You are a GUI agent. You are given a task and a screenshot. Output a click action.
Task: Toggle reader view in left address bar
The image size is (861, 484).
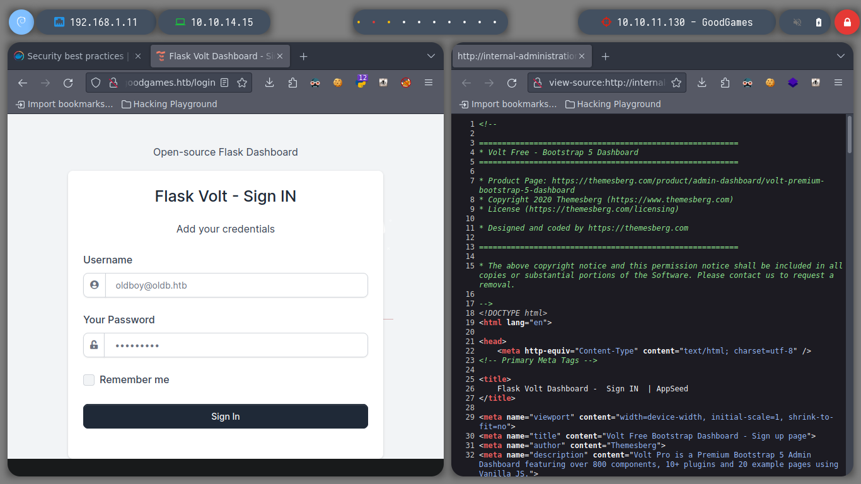(225, 83)
